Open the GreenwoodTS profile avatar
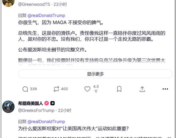Viewport: 176px width, 138px height. pos(8,3)
